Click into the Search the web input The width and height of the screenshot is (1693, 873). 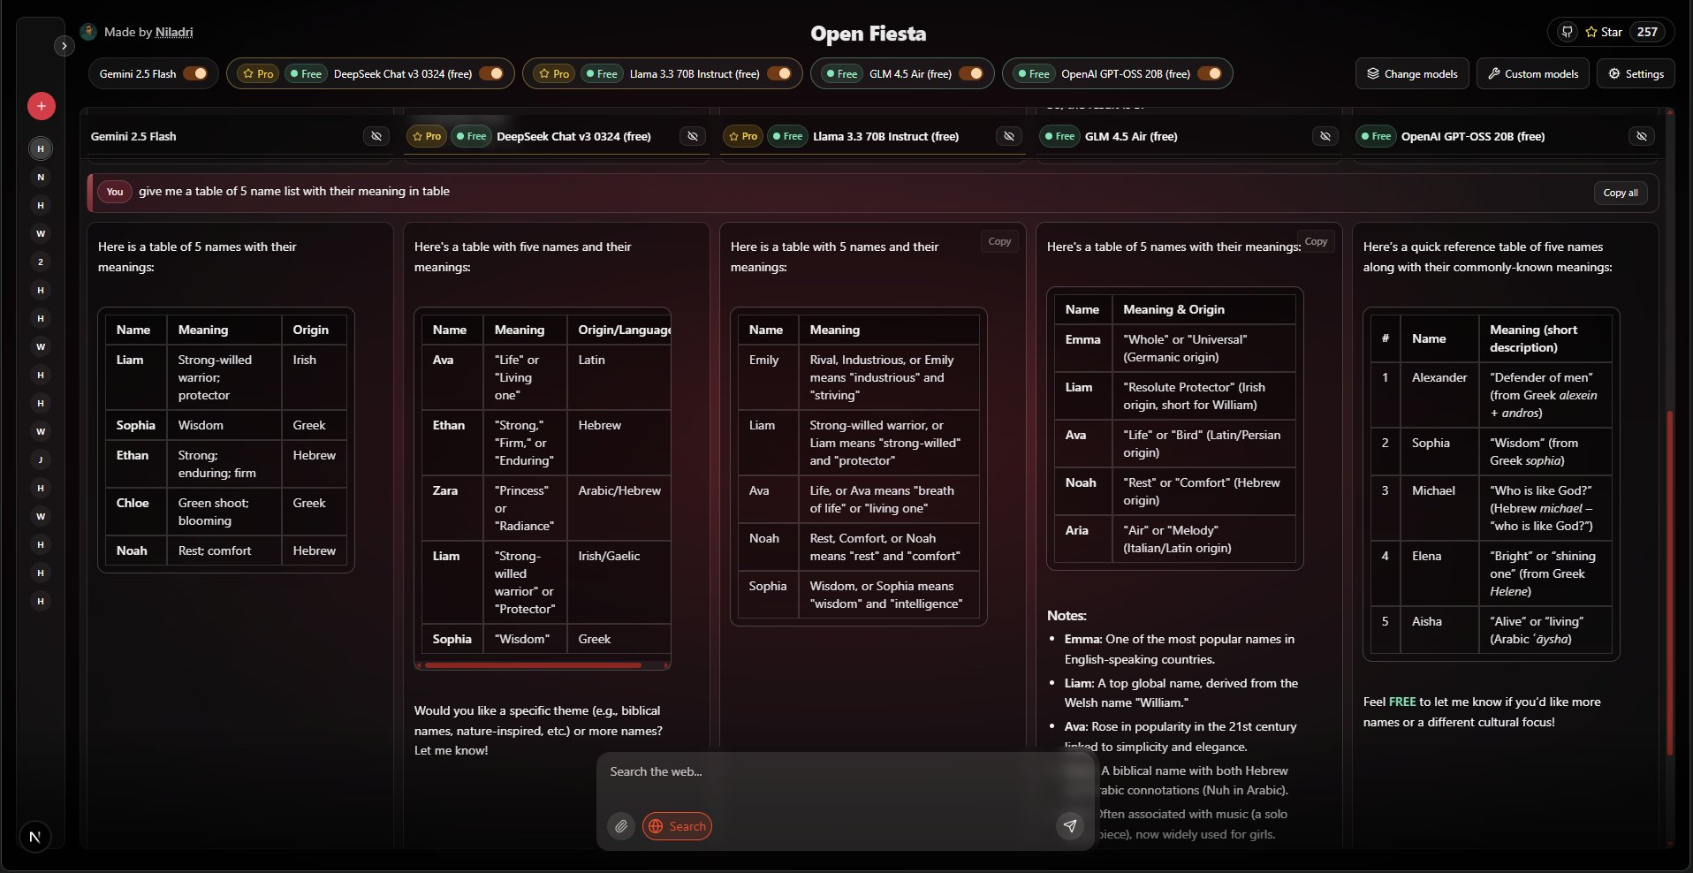click(x=845, y=772)
